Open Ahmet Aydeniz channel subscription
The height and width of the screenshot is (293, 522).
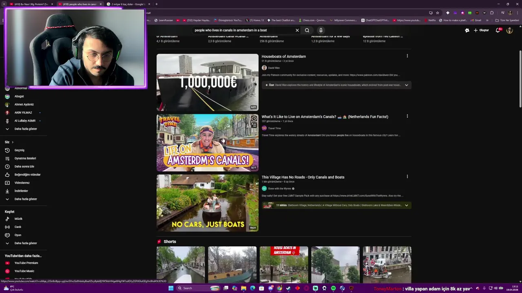pos(23,105)
